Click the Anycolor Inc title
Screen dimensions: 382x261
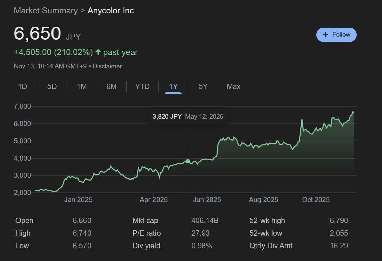[111, 11]
